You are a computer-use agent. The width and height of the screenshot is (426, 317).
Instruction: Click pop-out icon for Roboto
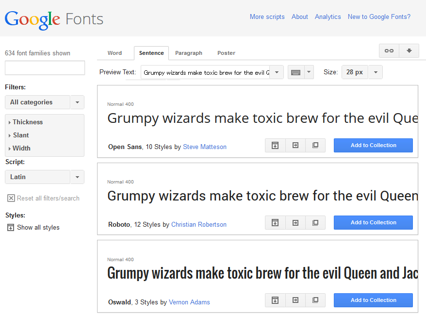pyautogui.click(x=315, y=223)
